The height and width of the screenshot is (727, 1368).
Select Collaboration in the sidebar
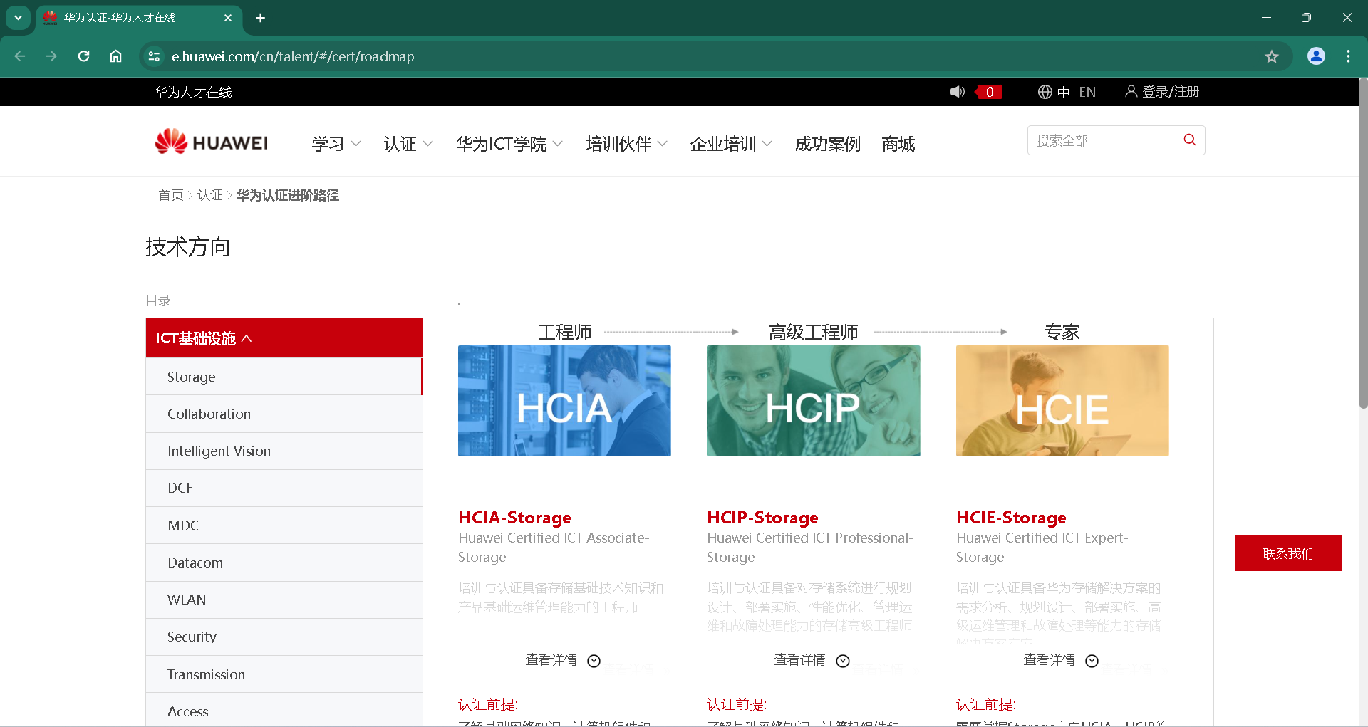(284, 414)
